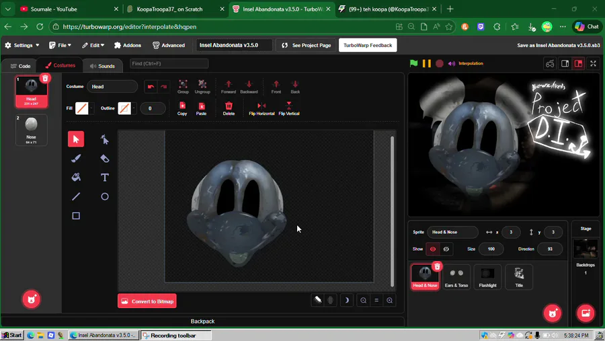Switch to the Soumale - YouTube browser tab
Viewport: 605px width, 341px height.
[69, 9]
